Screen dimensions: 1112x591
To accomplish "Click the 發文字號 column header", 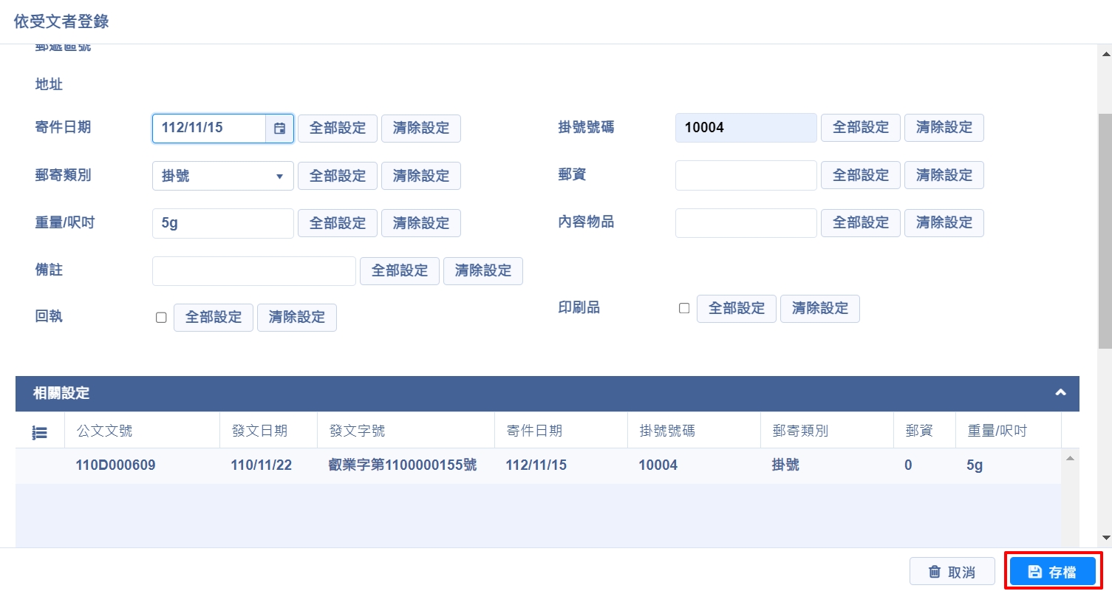I will tap(358, 431).
